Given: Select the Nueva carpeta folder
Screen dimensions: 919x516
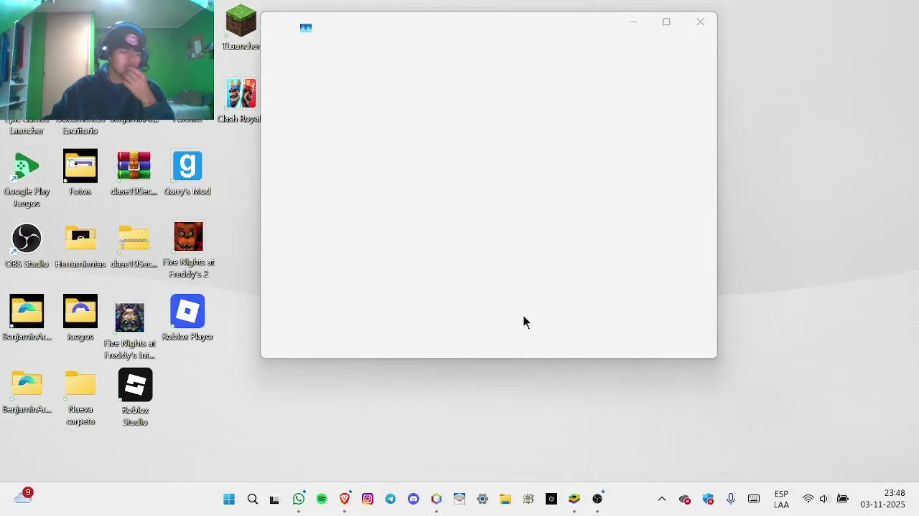Looking at the screenshot, I should (x=80, y=398).
